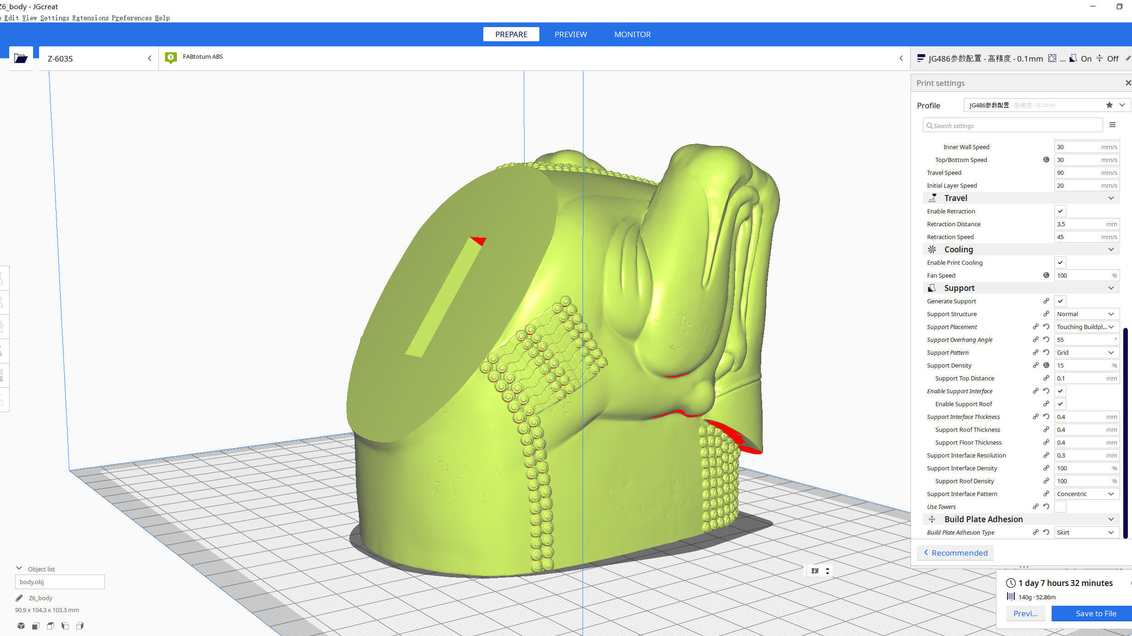Open settings visibility hamburger menu
This screenshot has width=1132, height=636.
1112,125
